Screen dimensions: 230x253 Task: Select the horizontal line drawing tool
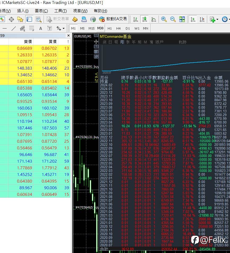[5, 28]
